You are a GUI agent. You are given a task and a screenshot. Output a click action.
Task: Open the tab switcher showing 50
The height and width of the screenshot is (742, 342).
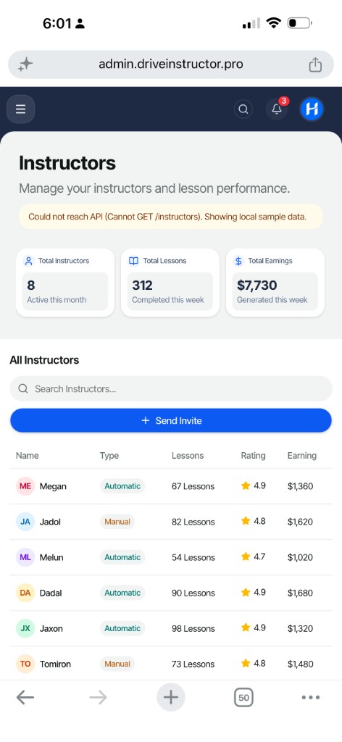pos(243,698)
